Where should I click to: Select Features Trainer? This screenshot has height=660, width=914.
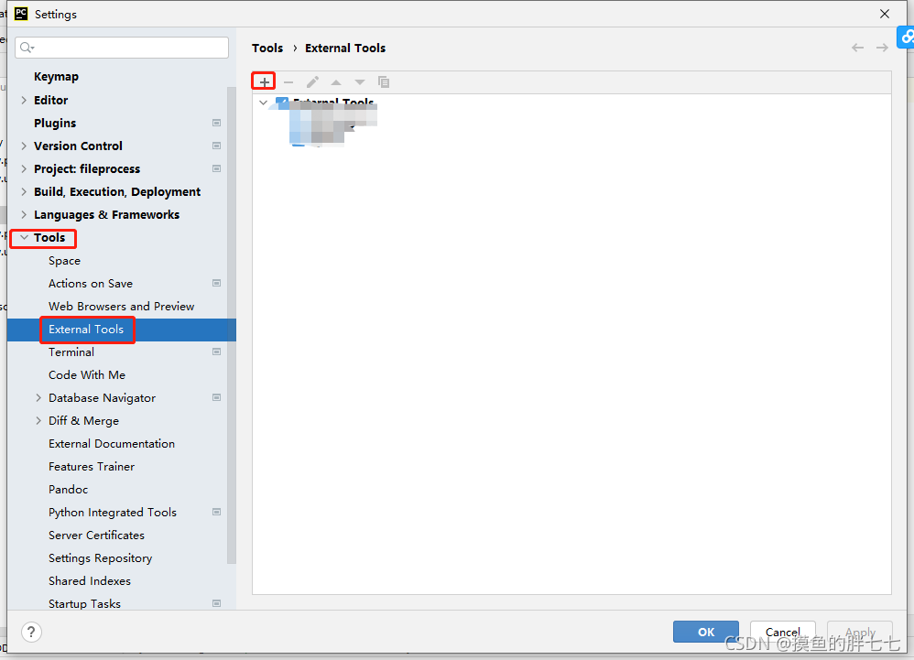(92, 467)
